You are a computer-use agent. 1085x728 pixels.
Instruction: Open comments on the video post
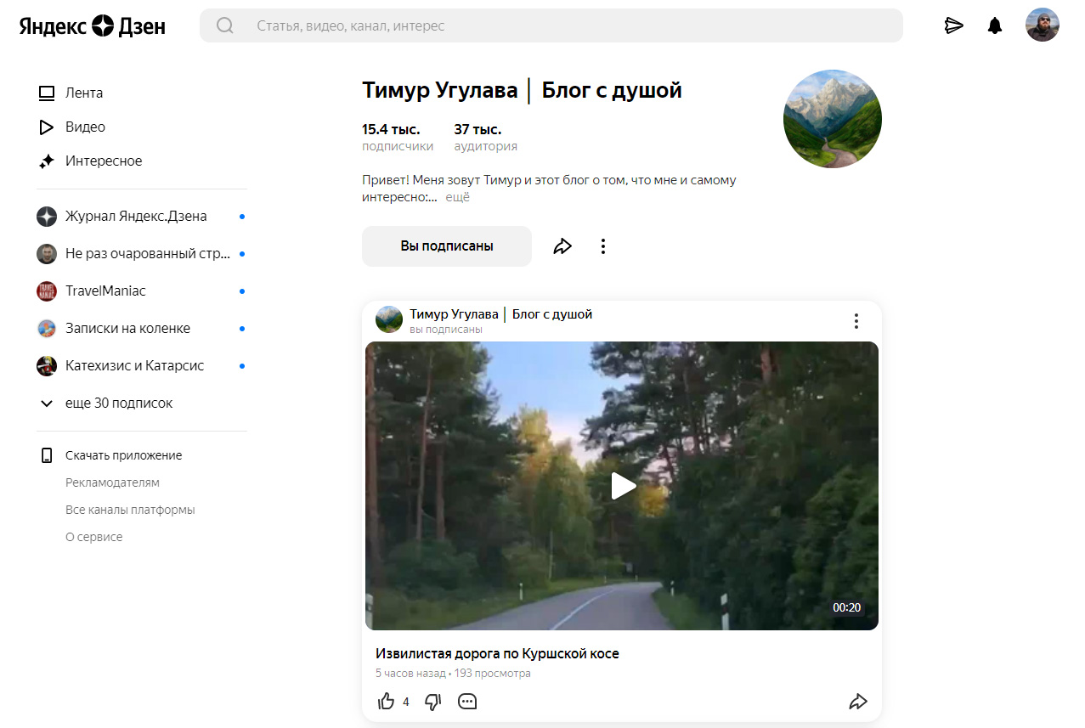(x=467, y=702)
